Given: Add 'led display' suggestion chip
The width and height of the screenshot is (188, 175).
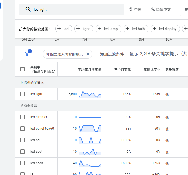Looking at the screenshot, I should [x=165, y=29].
